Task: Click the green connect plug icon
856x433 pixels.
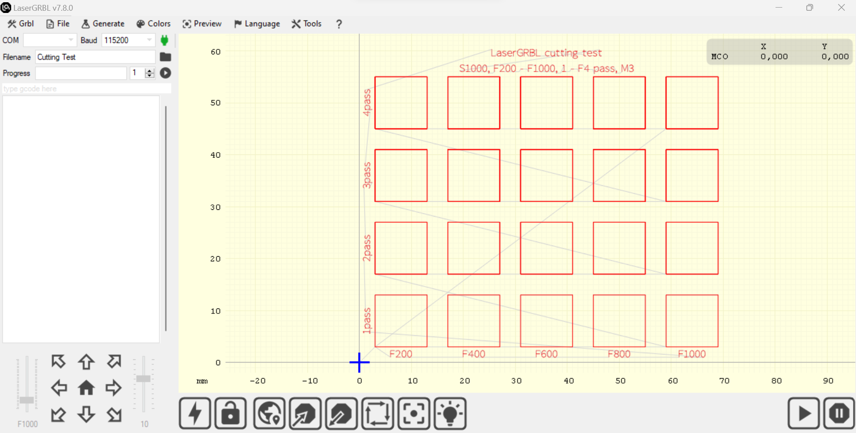Action: click(x=164, y=40)
